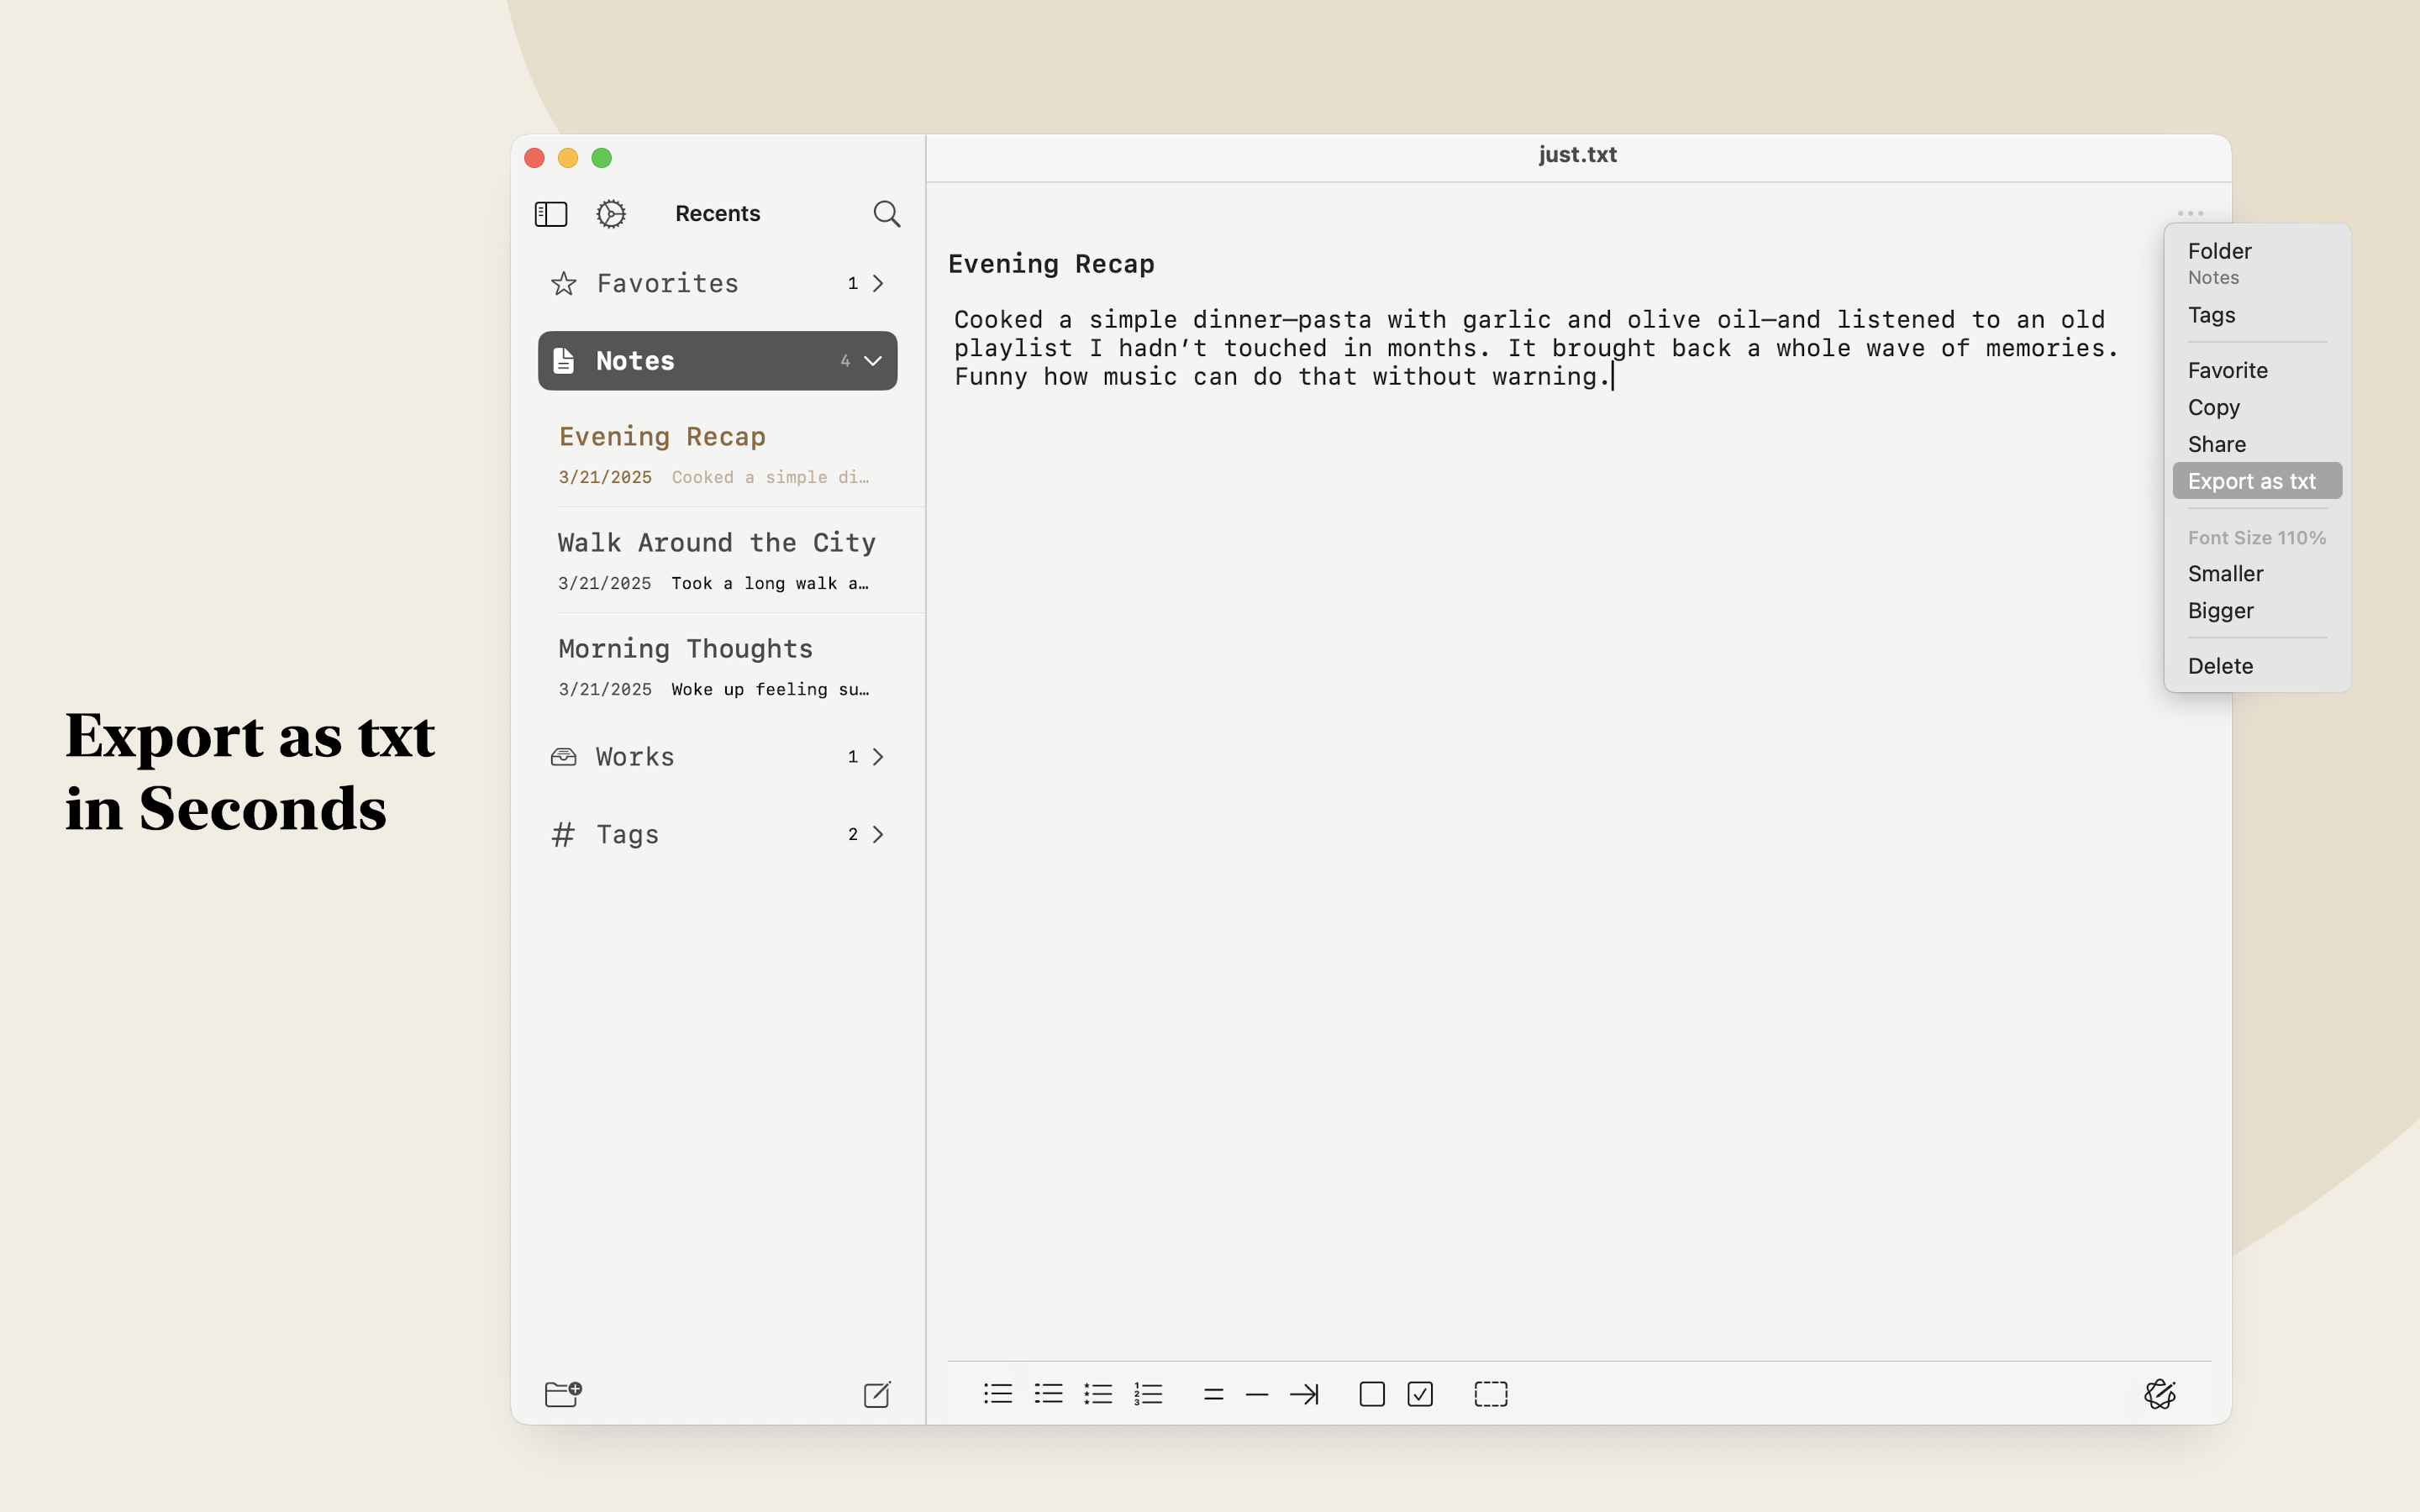Click the Favorites star icon
Screen dimensions: 2420x1512
click(x=564, y=284)
